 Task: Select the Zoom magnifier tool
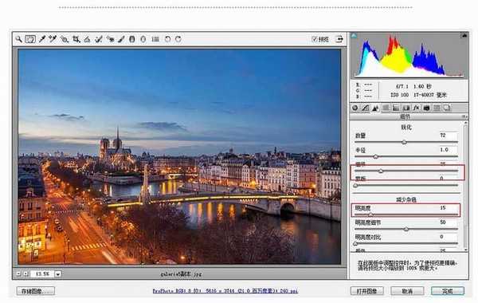coord(18,39)
